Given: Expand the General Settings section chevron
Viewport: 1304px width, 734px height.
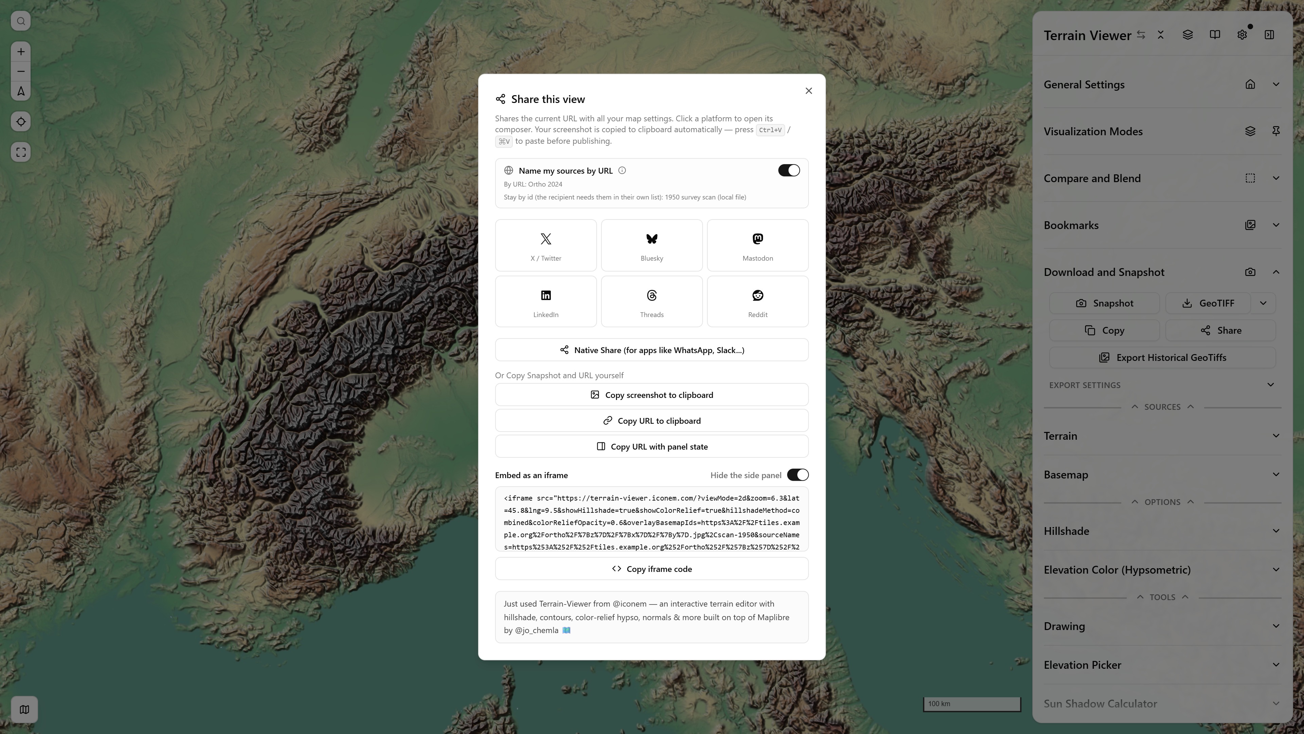Looking at the screenshot, I should [x=1276, y=85].
